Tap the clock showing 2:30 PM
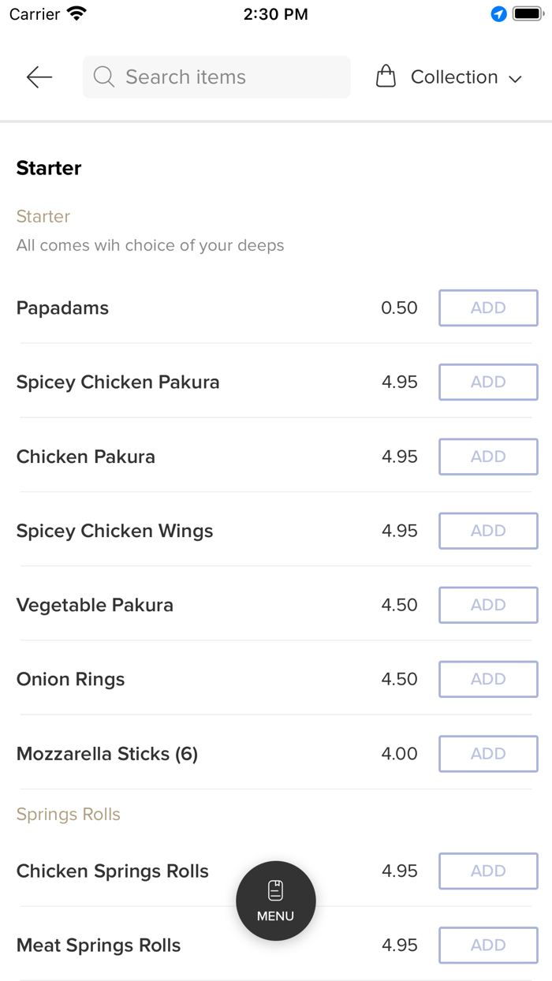Screen dimensions: 552x981 point(275,13)
